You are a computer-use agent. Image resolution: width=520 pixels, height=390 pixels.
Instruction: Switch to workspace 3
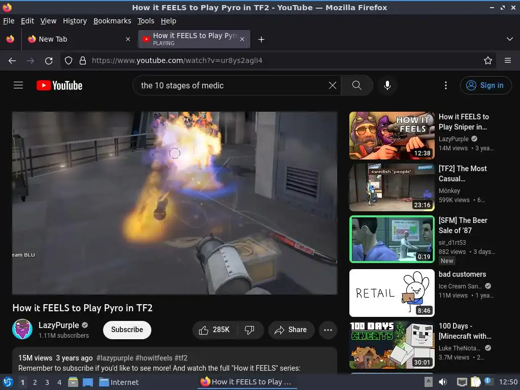pos(47,382)
